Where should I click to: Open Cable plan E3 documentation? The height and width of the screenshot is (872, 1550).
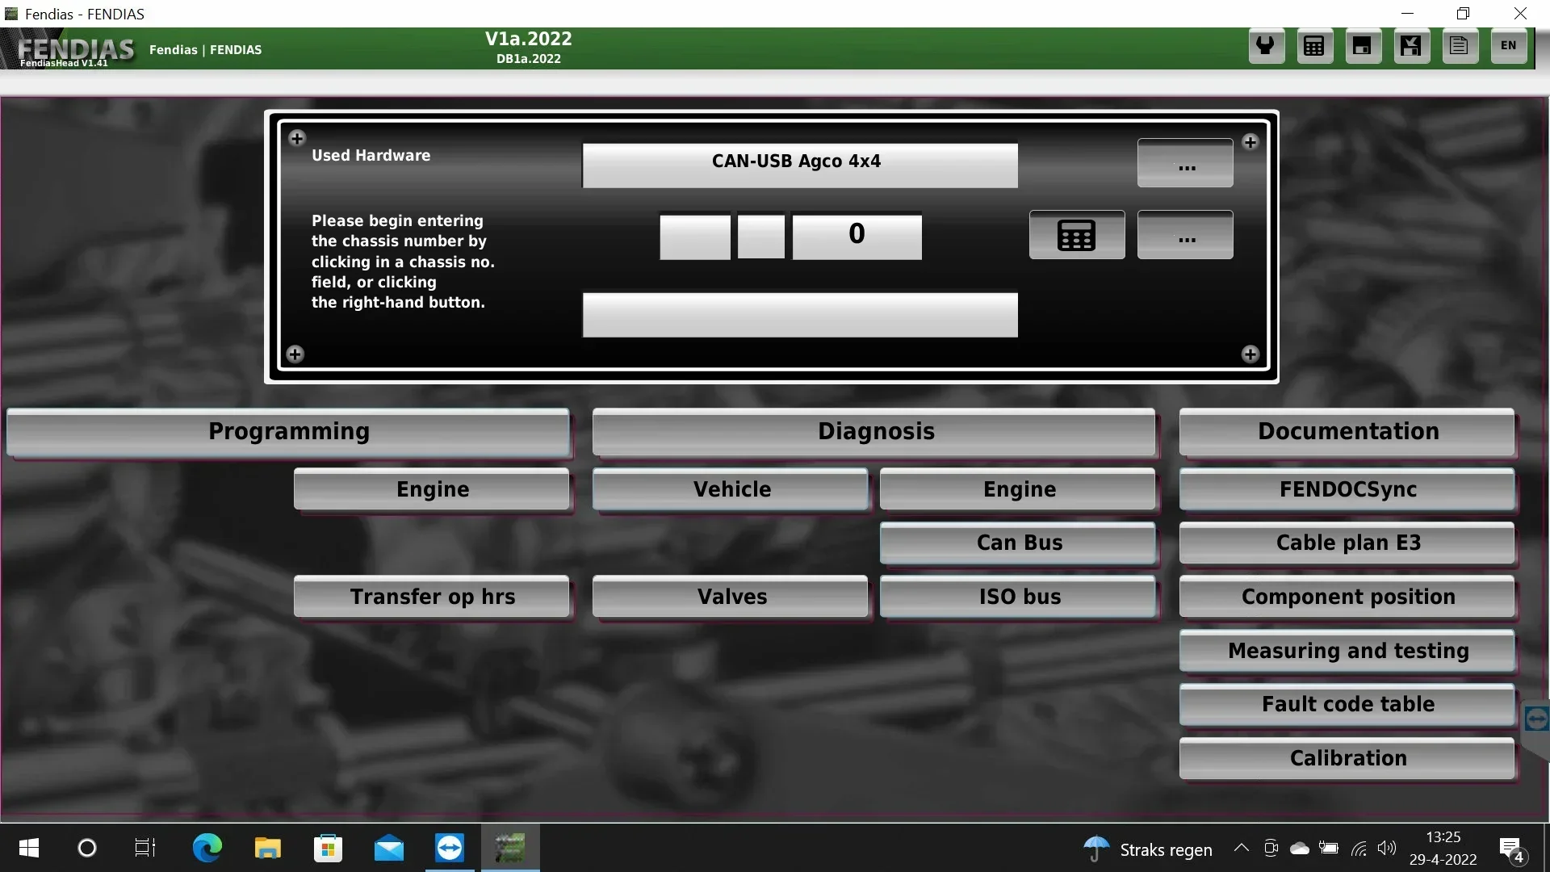[x=1347, y=543]
